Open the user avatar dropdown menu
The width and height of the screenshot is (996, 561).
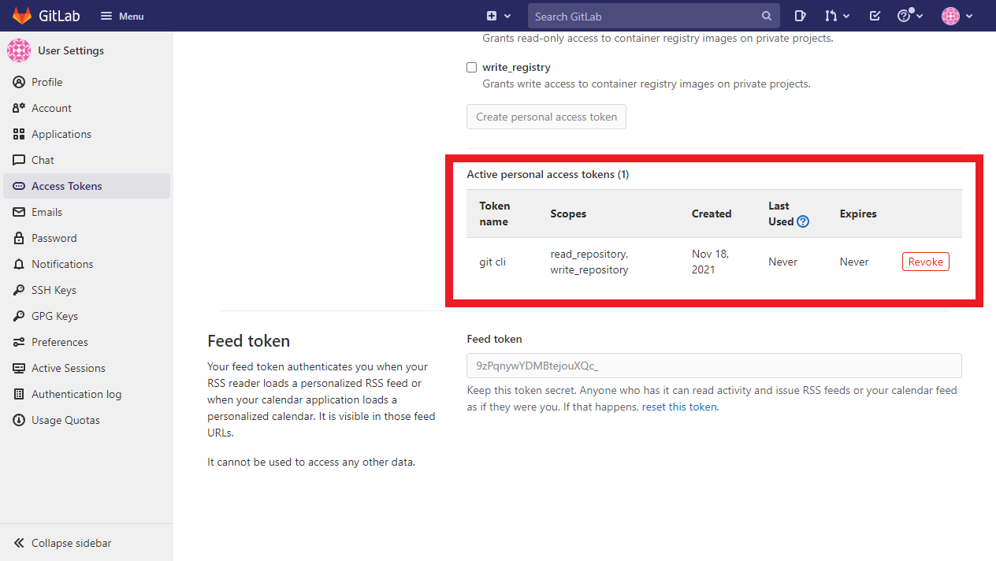pyautogui.click(x=957, y=16)
